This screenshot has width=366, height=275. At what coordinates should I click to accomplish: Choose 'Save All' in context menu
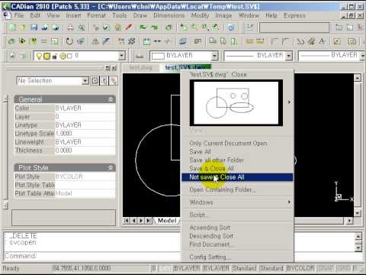(237, 152)
